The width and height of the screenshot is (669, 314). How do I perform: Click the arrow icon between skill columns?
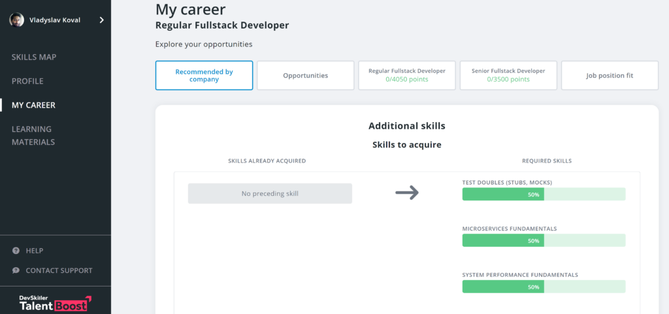point(407,193)
